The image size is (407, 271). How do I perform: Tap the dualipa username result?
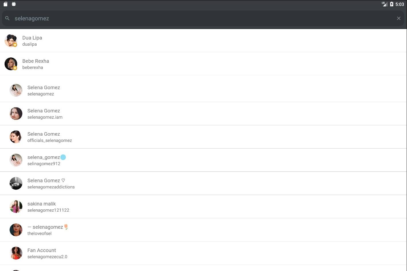pyautogui.click(x=30, y=44)
